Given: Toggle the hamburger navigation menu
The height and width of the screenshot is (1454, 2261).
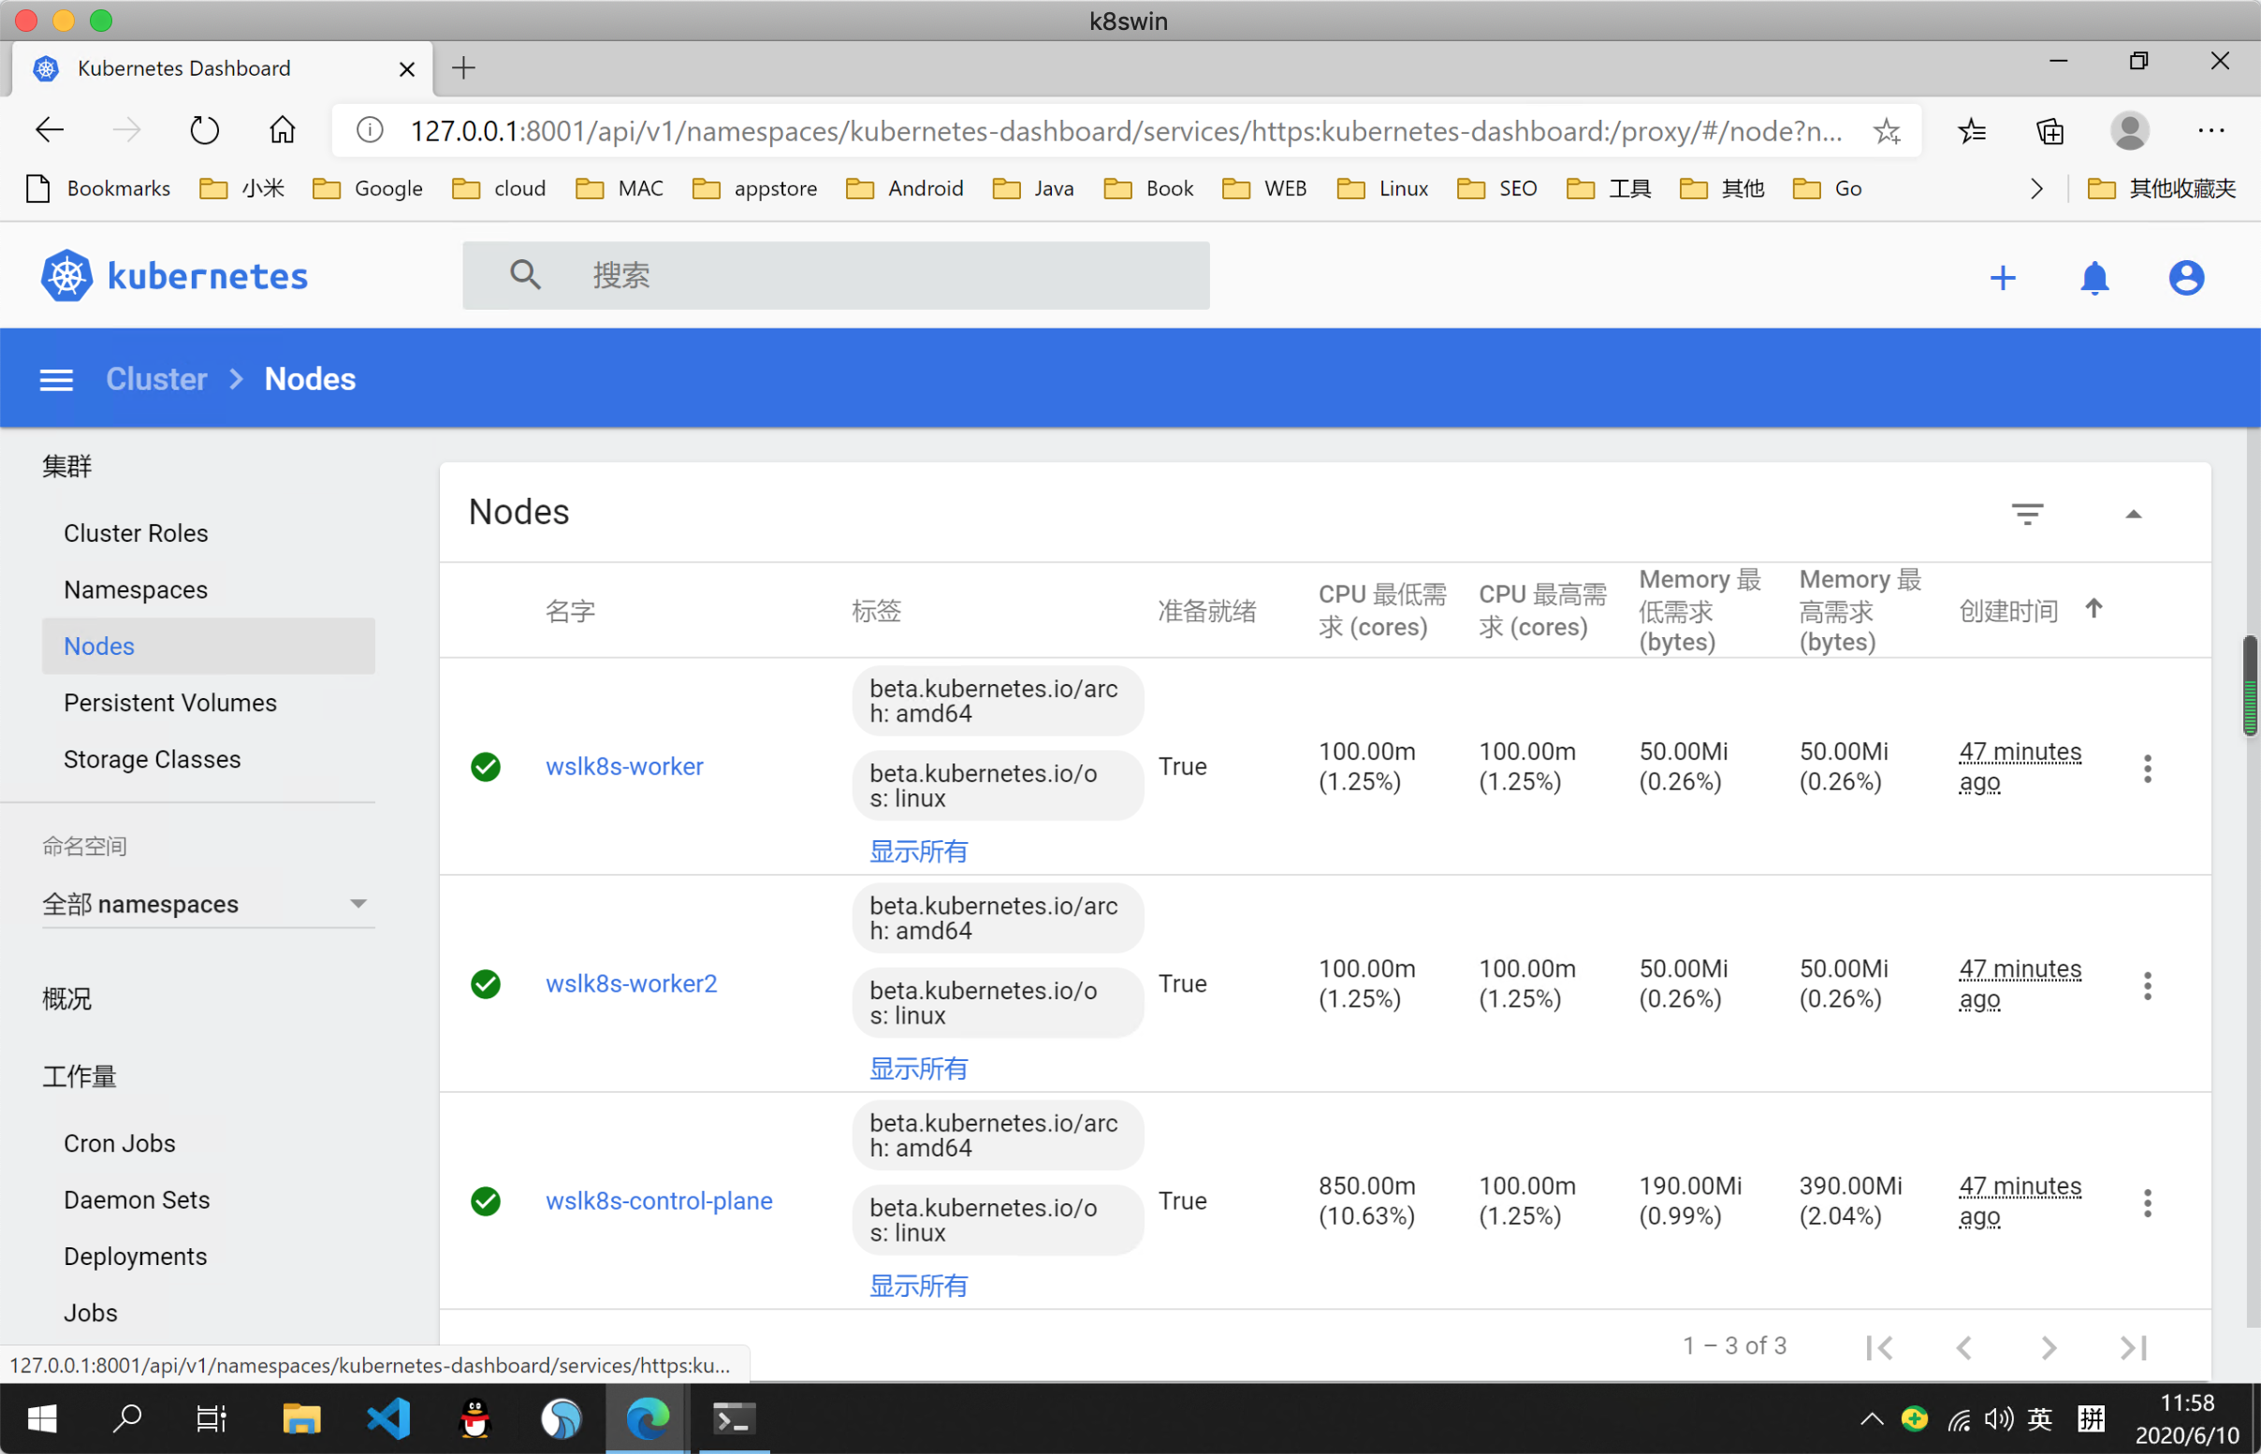Looking at the screenshot, I should 57,380.
